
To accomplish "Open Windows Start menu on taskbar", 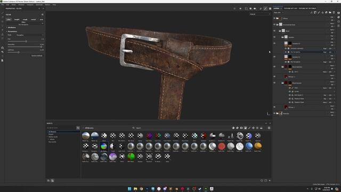I will (129, 189).
